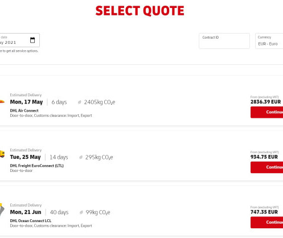Click the SELECT QUOTE heading
The image size is (283, 238).
(x=140, y=11)
